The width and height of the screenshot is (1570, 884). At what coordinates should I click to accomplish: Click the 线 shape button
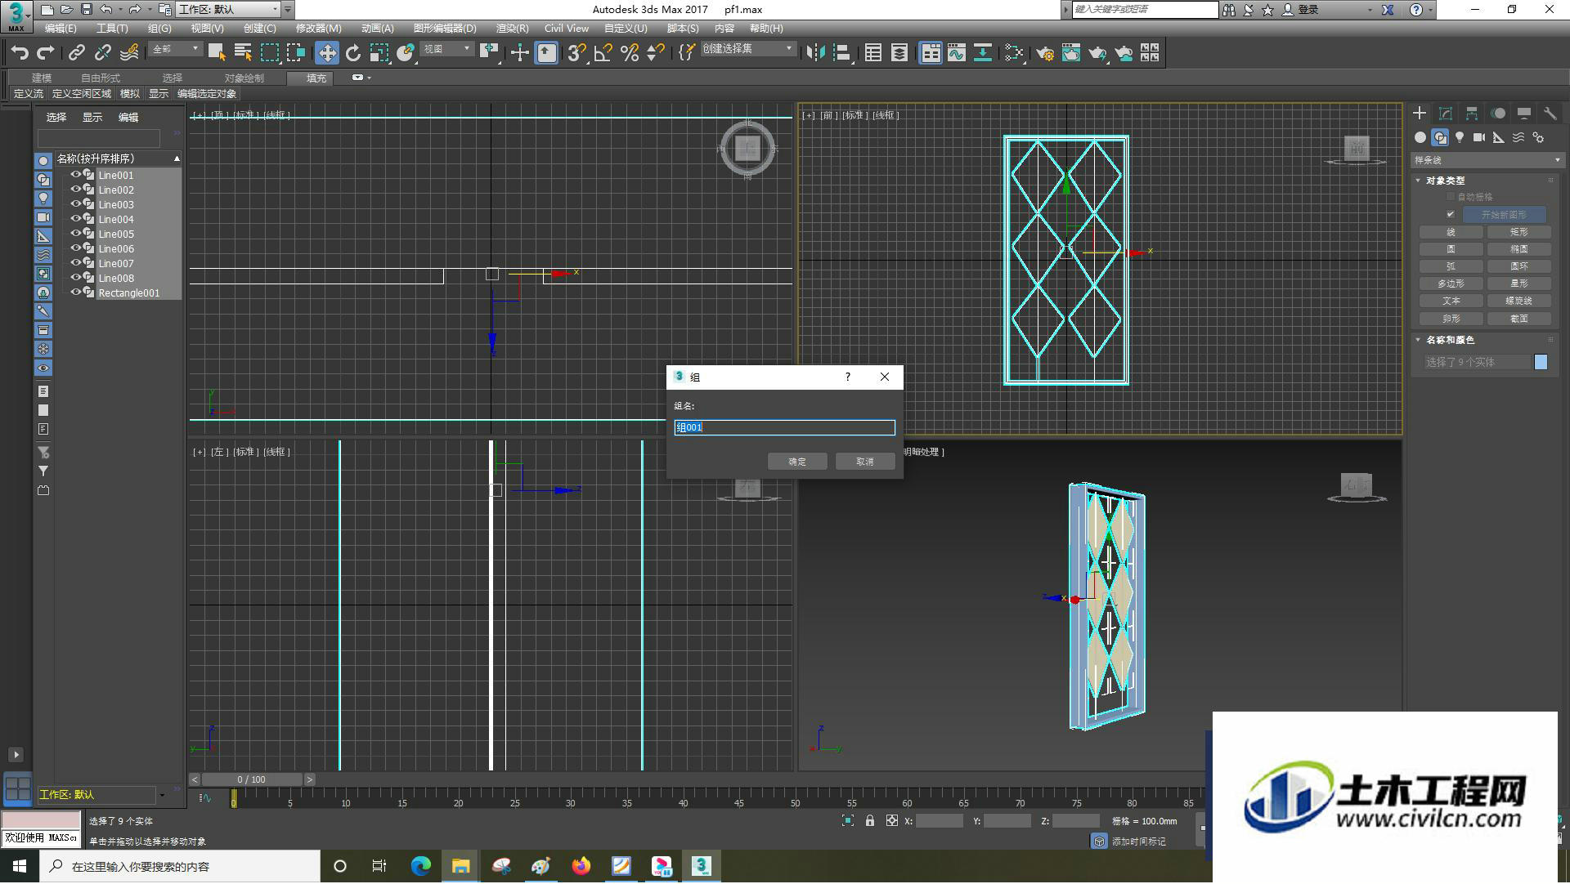coord(1451,232)
